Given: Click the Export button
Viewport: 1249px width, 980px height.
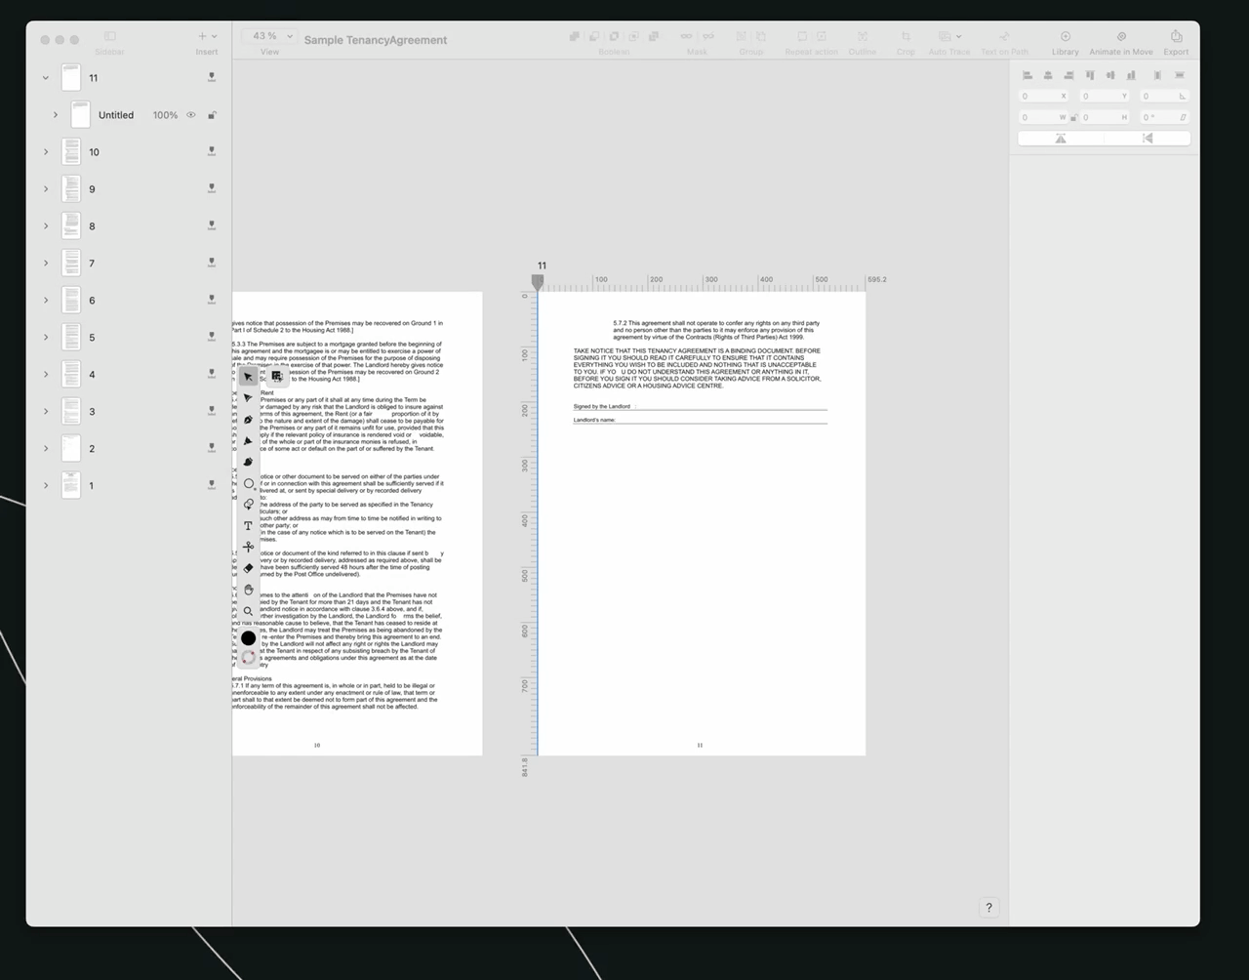Looking at the screenshot, I should (x=1176, y=42).
